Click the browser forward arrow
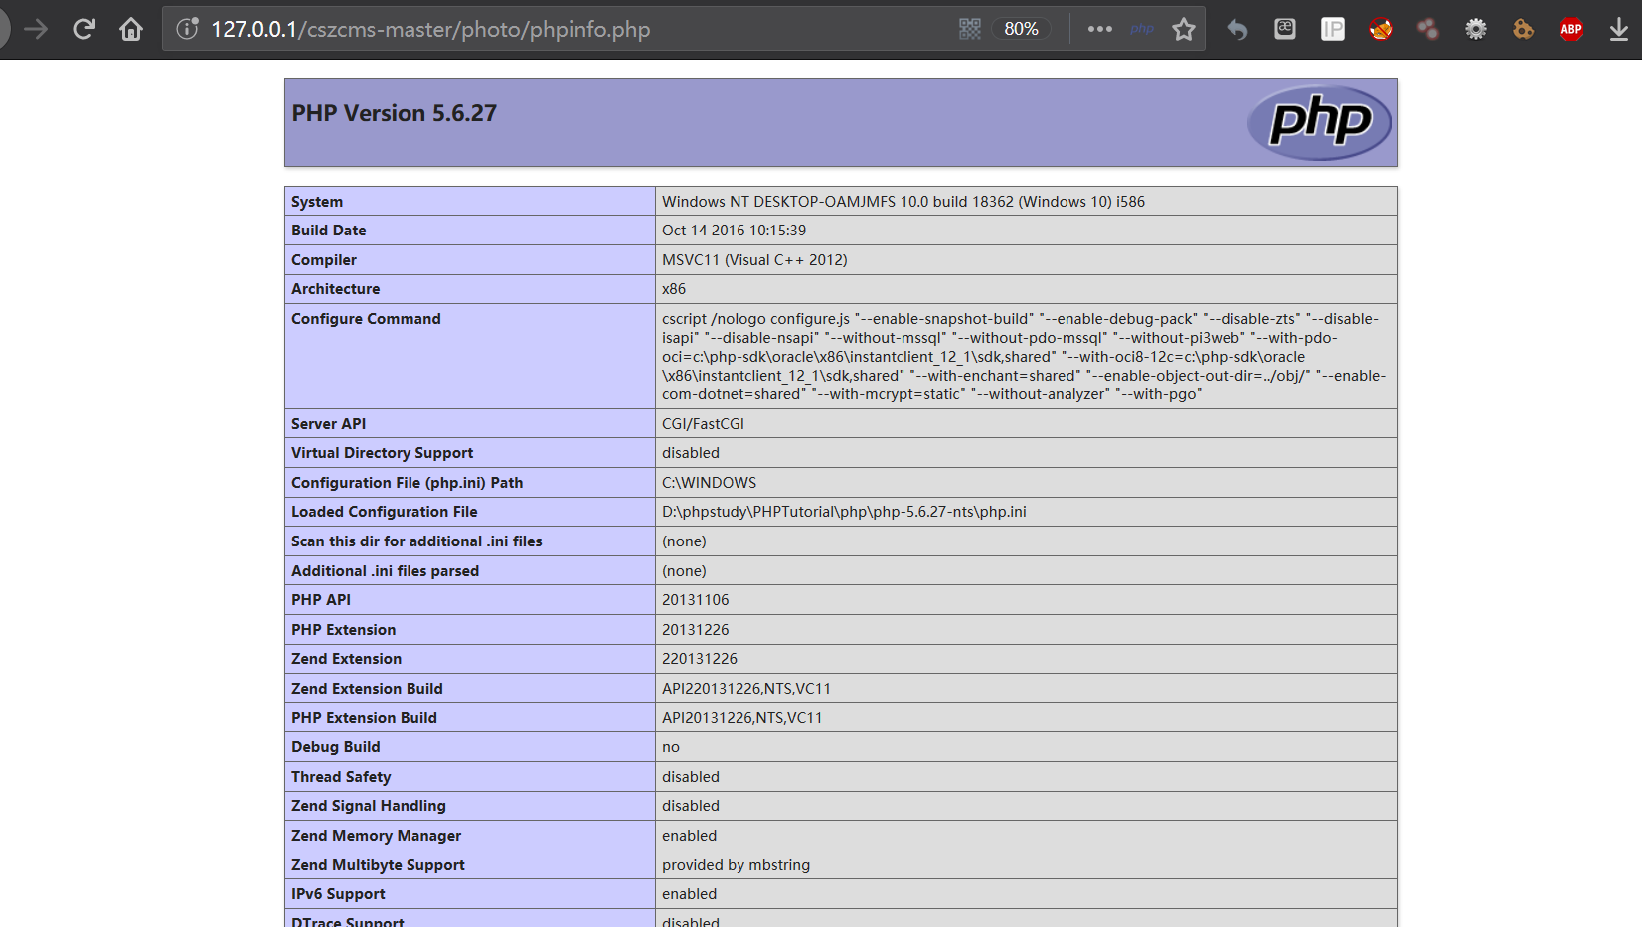 click(x=36, y=30)
